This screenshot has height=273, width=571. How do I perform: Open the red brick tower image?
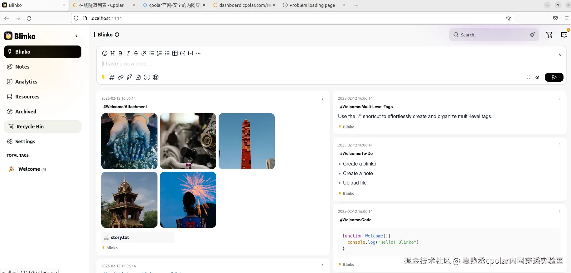[247, 141]
